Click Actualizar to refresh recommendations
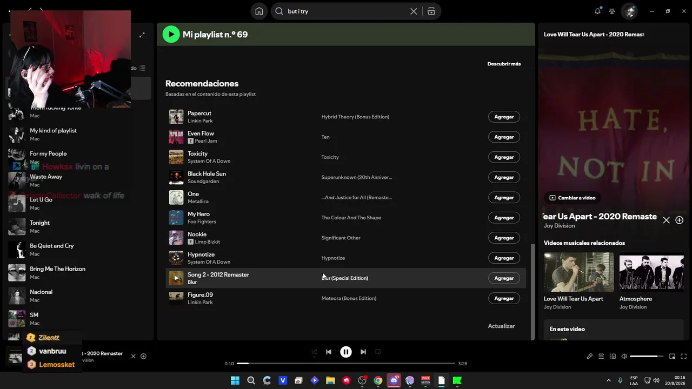This screenshot has height=389, width=692. (x=501, y=326)
